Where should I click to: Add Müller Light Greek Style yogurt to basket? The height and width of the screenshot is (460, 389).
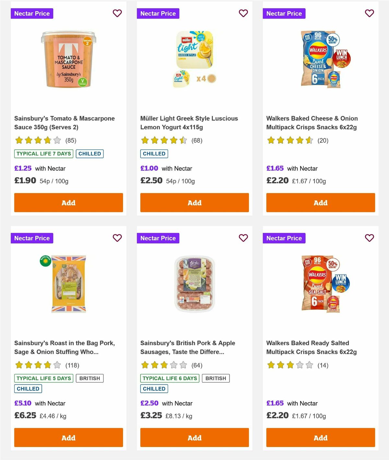(x=194, y=203)
